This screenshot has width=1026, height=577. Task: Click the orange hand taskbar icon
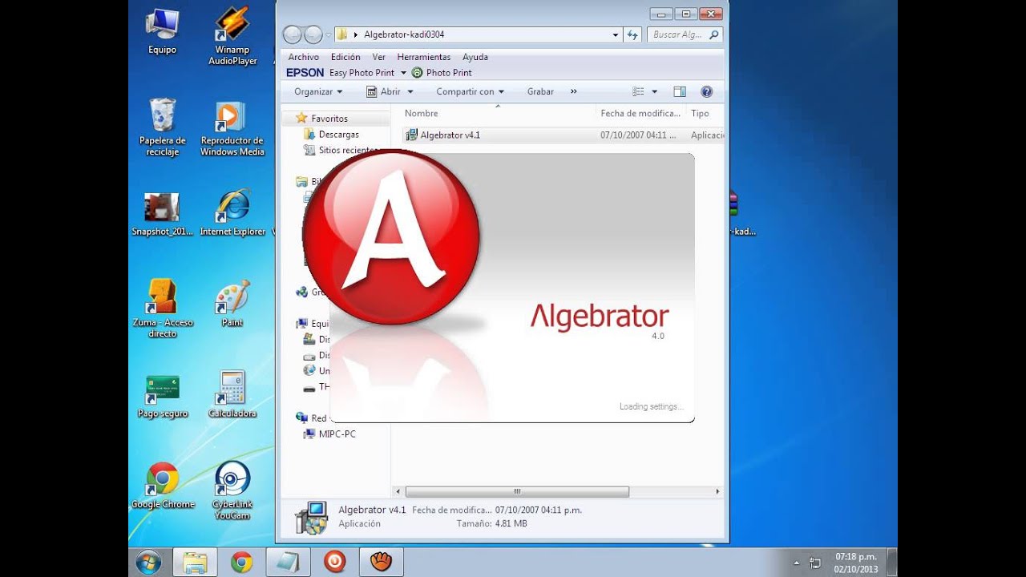(x=382, y=563)
